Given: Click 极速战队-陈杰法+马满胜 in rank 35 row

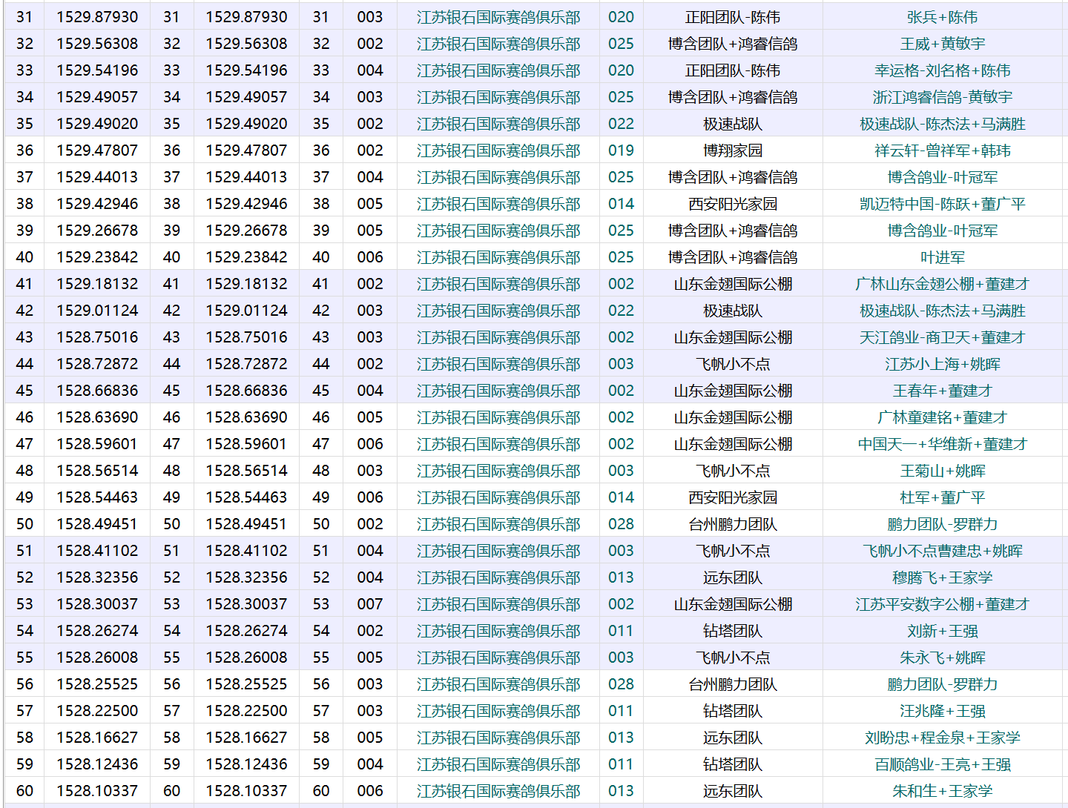Looking at the screenshot, I should pos(942,124).
